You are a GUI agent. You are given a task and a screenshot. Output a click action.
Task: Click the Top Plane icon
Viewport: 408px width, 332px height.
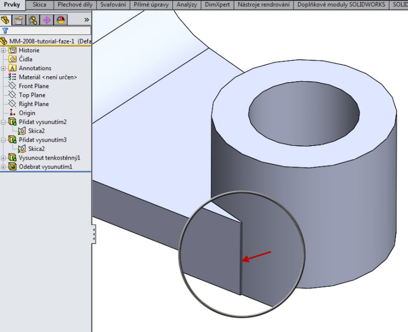point(12,95)
